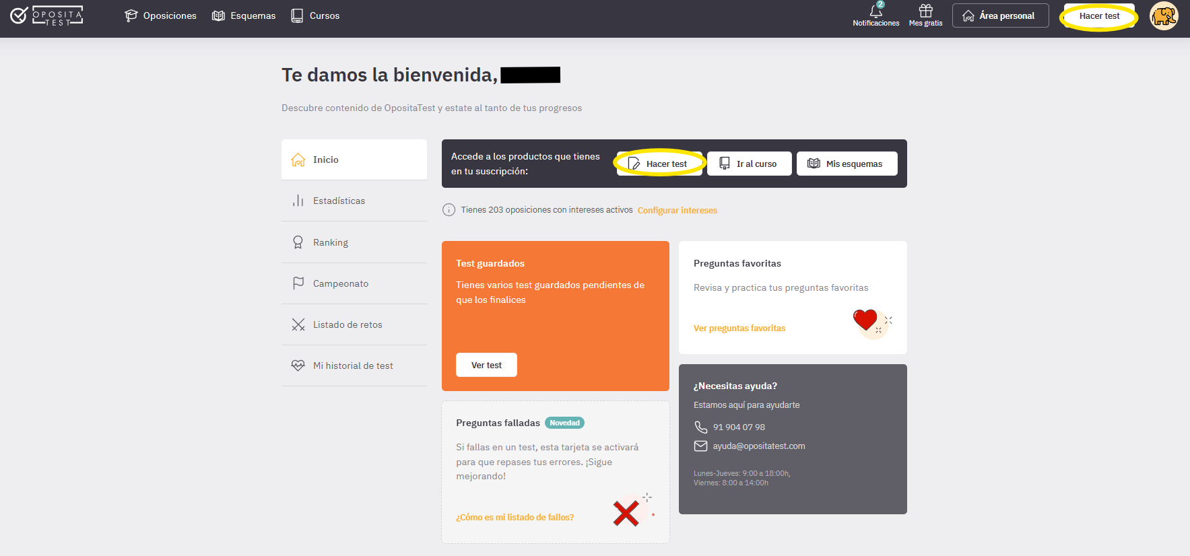
Task: Click the Campeonato flag icon
Action: [298, 283]
